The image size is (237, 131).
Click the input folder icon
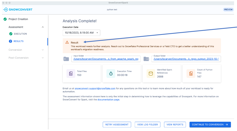pos(66,59)
